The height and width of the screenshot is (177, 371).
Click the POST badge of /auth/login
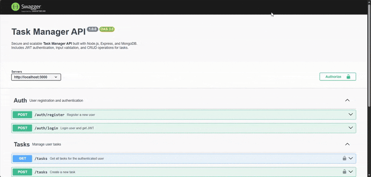click(22, 128)
